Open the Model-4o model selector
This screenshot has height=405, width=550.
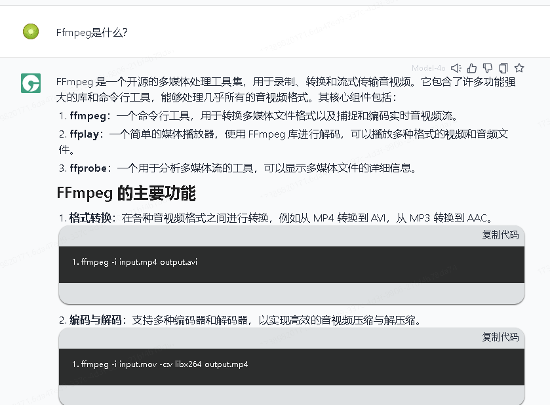429,67
